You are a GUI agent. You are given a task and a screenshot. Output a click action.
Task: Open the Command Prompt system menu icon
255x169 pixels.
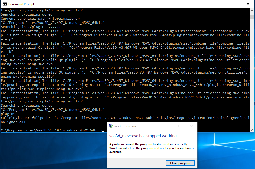pyautogui.click(x=4, y=4)
